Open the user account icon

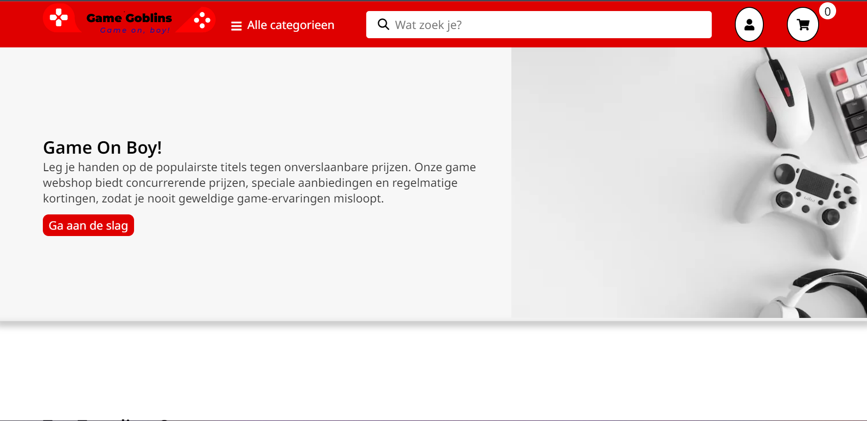point(749,25)
